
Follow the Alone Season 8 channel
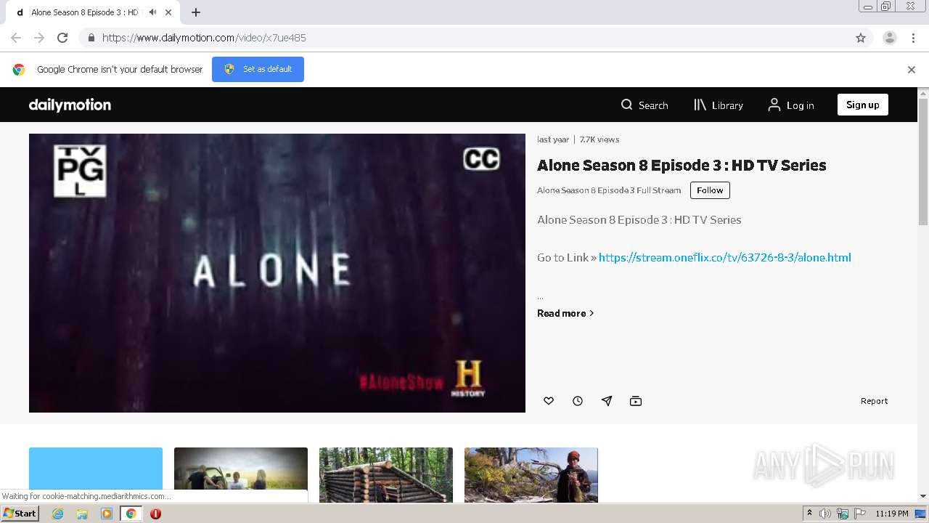click(710, 190)
